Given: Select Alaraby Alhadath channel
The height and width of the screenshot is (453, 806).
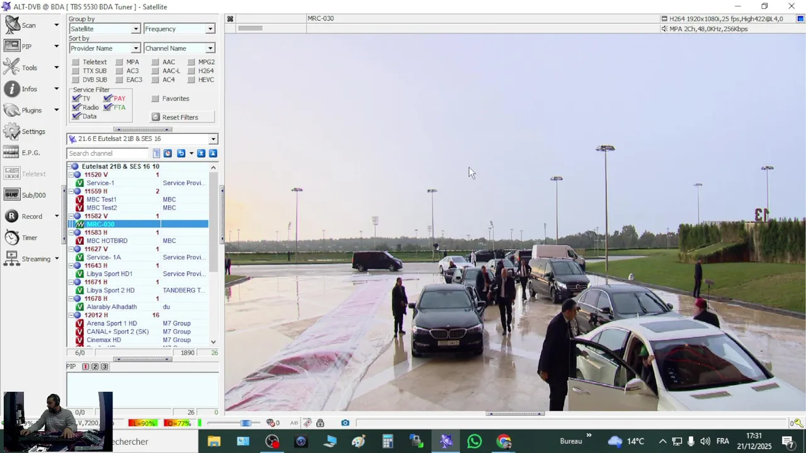Looking at the screenshot, I should coord(111,307).
